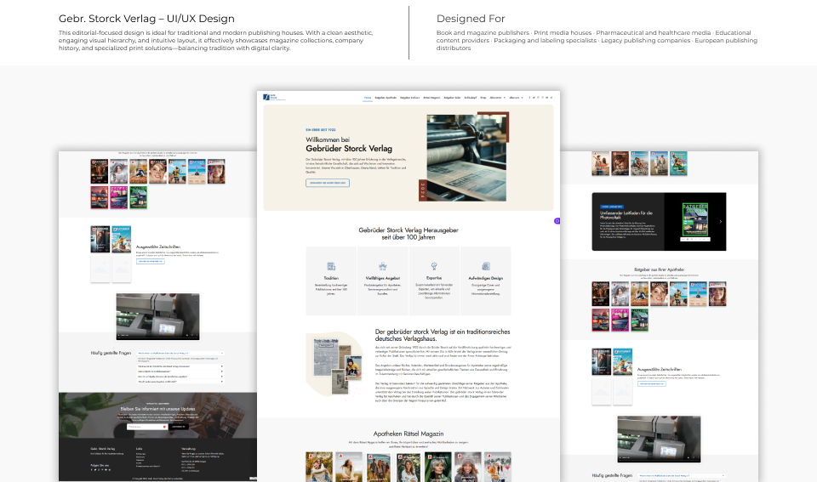
Task: Click the Vielfältiges Angebot feature icon
Action: (x=382, y=267)
